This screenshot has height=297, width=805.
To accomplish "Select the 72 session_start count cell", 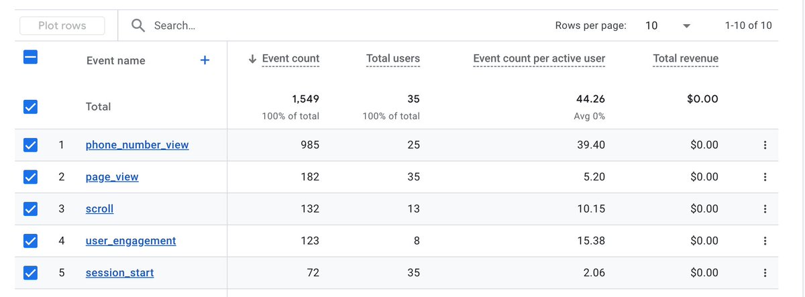I will click(313, 273).
